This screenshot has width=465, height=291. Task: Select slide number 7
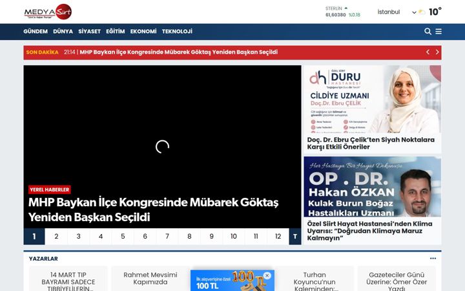point(167,237)
